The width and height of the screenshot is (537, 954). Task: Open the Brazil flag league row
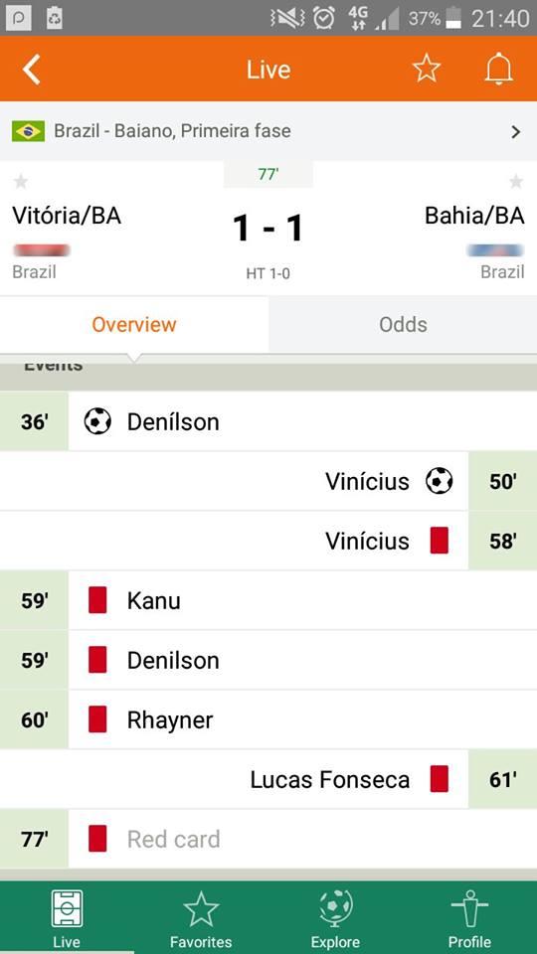(x=268, y=131)
